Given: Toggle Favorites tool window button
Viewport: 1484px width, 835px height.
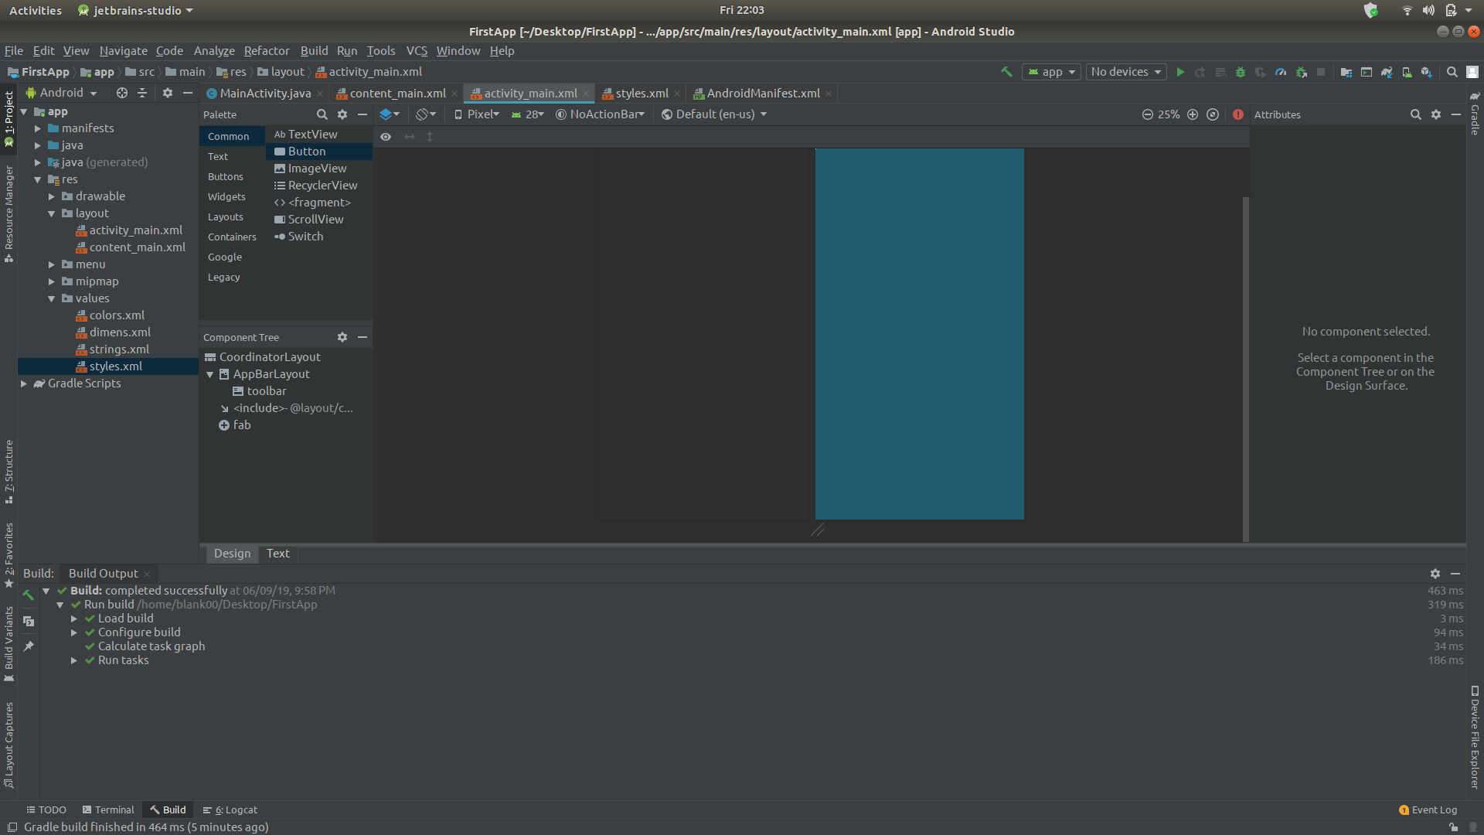Looking at the screenshot, I should 9,554.
